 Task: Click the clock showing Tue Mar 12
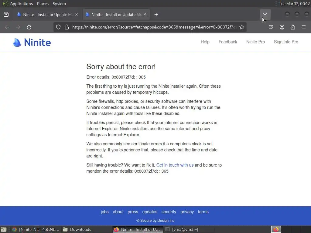click(x=294, y=4)
